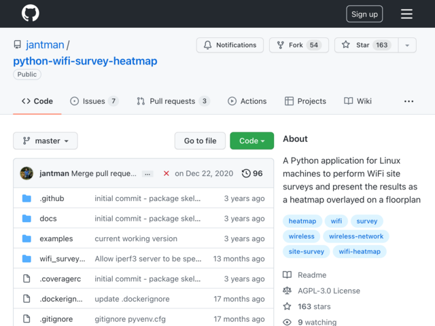Image resolution: width=435 pixels, height=326 pixels.
Task: Expand the Star dropdown arrow
Action: 407,46
